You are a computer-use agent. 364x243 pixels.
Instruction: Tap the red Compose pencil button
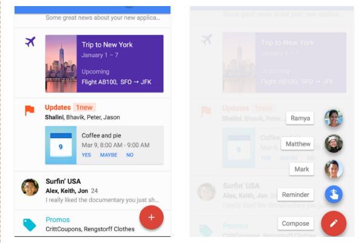point(334,224)
